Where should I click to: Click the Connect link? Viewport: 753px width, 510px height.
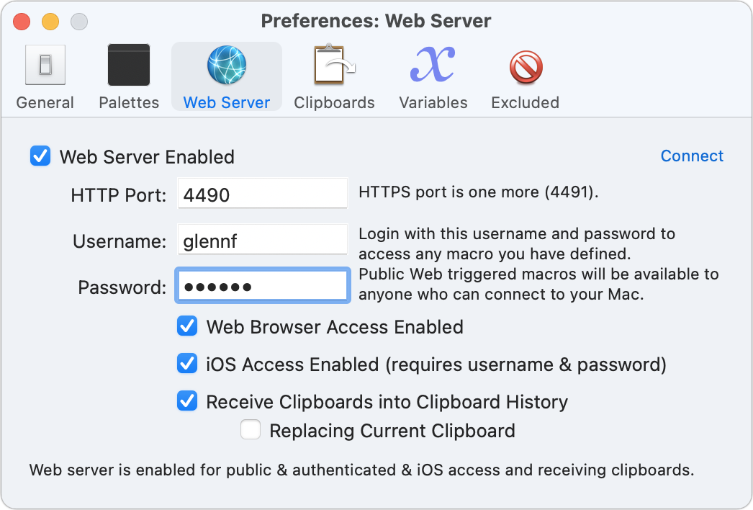tap(692, 156)
